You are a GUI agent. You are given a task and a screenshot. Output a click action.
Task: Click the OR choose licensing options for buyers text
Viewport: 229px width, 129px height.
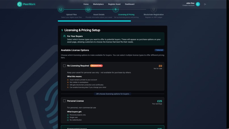(113, 94)
